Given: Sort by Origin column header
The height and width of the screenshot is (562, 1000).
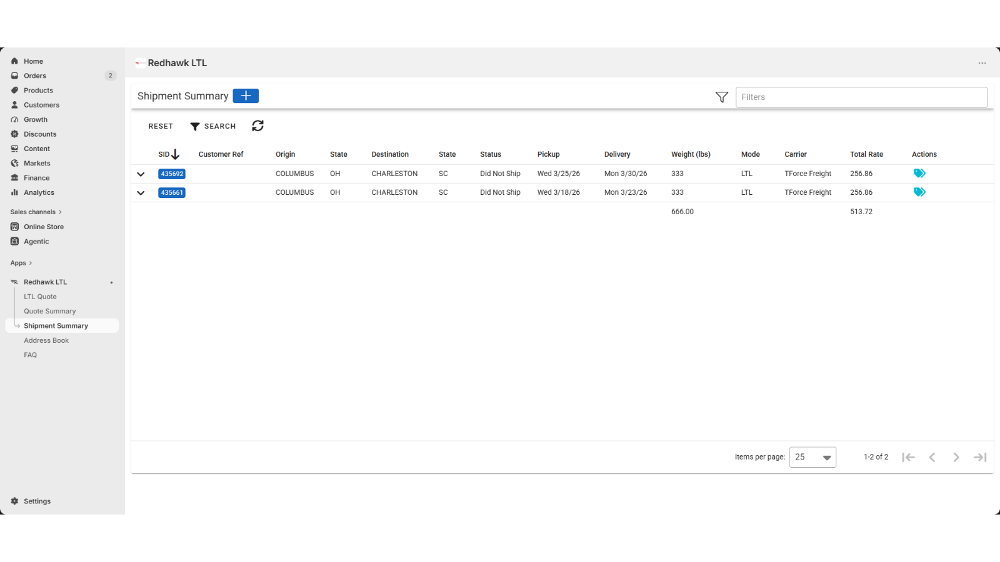Looking at the screenshot, I should pyautogui.click(x=285, y=154).
